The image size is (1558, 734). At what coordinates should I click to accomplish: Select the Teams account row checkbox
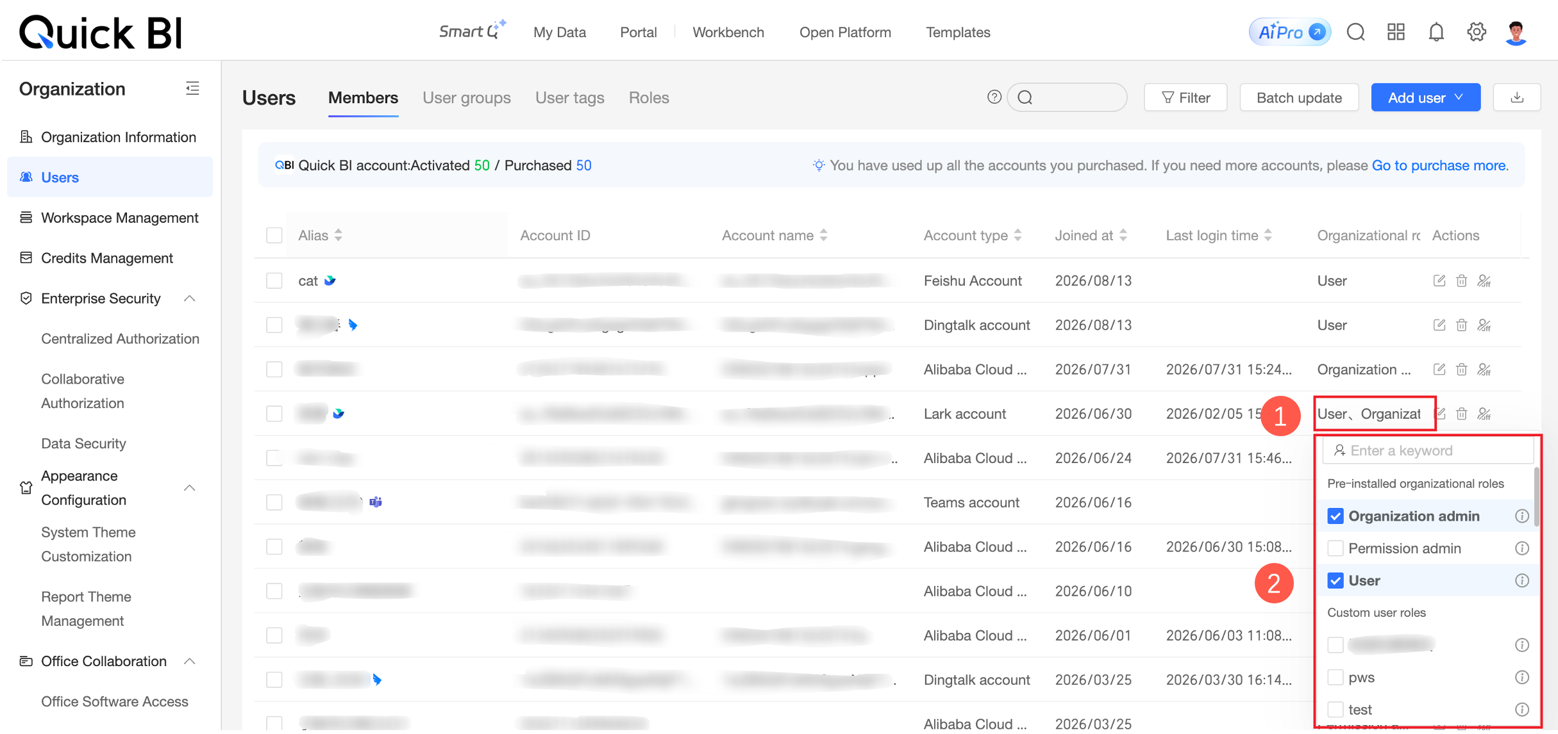[274, 502]
